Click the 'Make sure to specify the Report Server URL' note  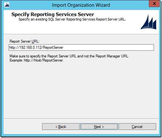69,56
